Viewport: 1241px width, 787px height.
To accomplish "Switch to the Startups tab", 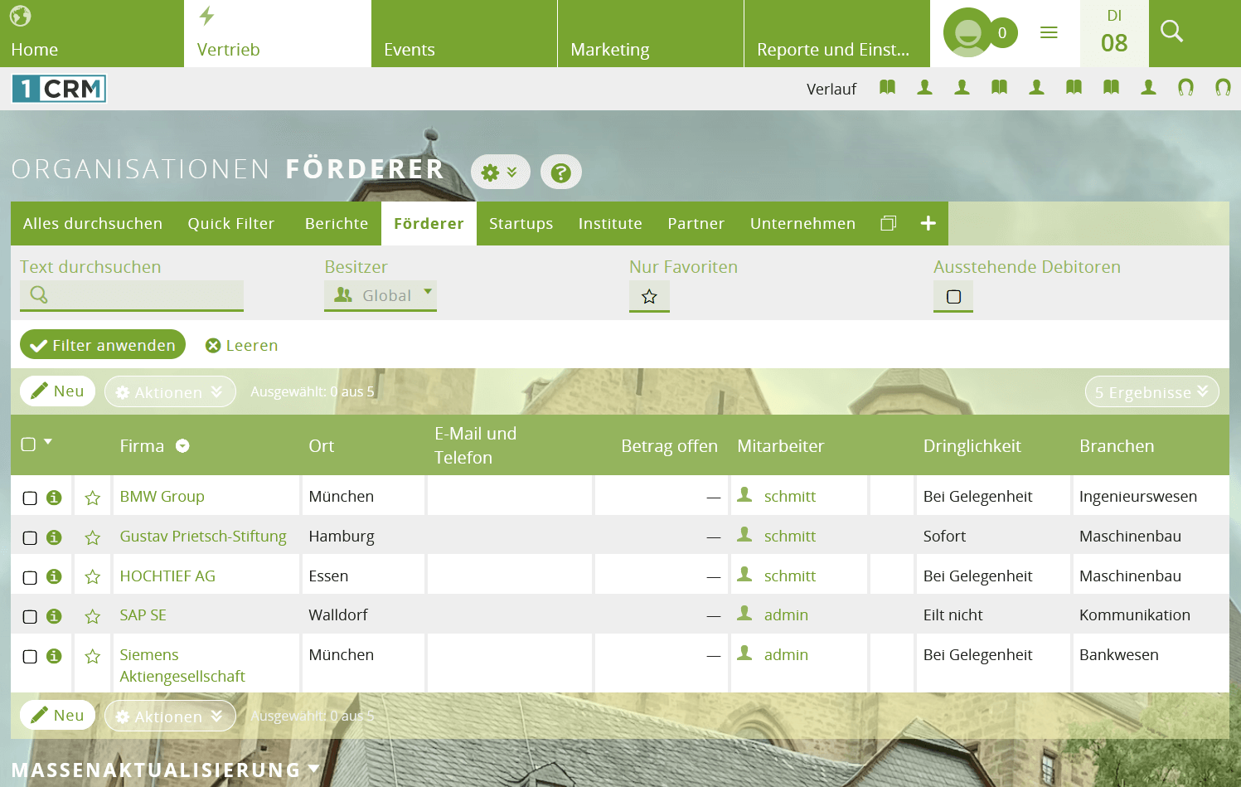I will pos(521,223).
